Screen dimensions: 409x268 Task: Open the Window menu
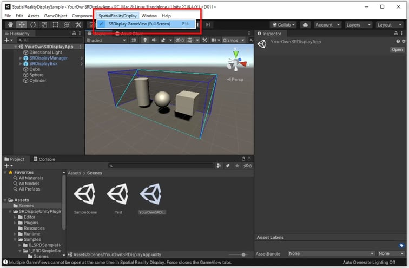pyautogui.click(x=149, y=16)
